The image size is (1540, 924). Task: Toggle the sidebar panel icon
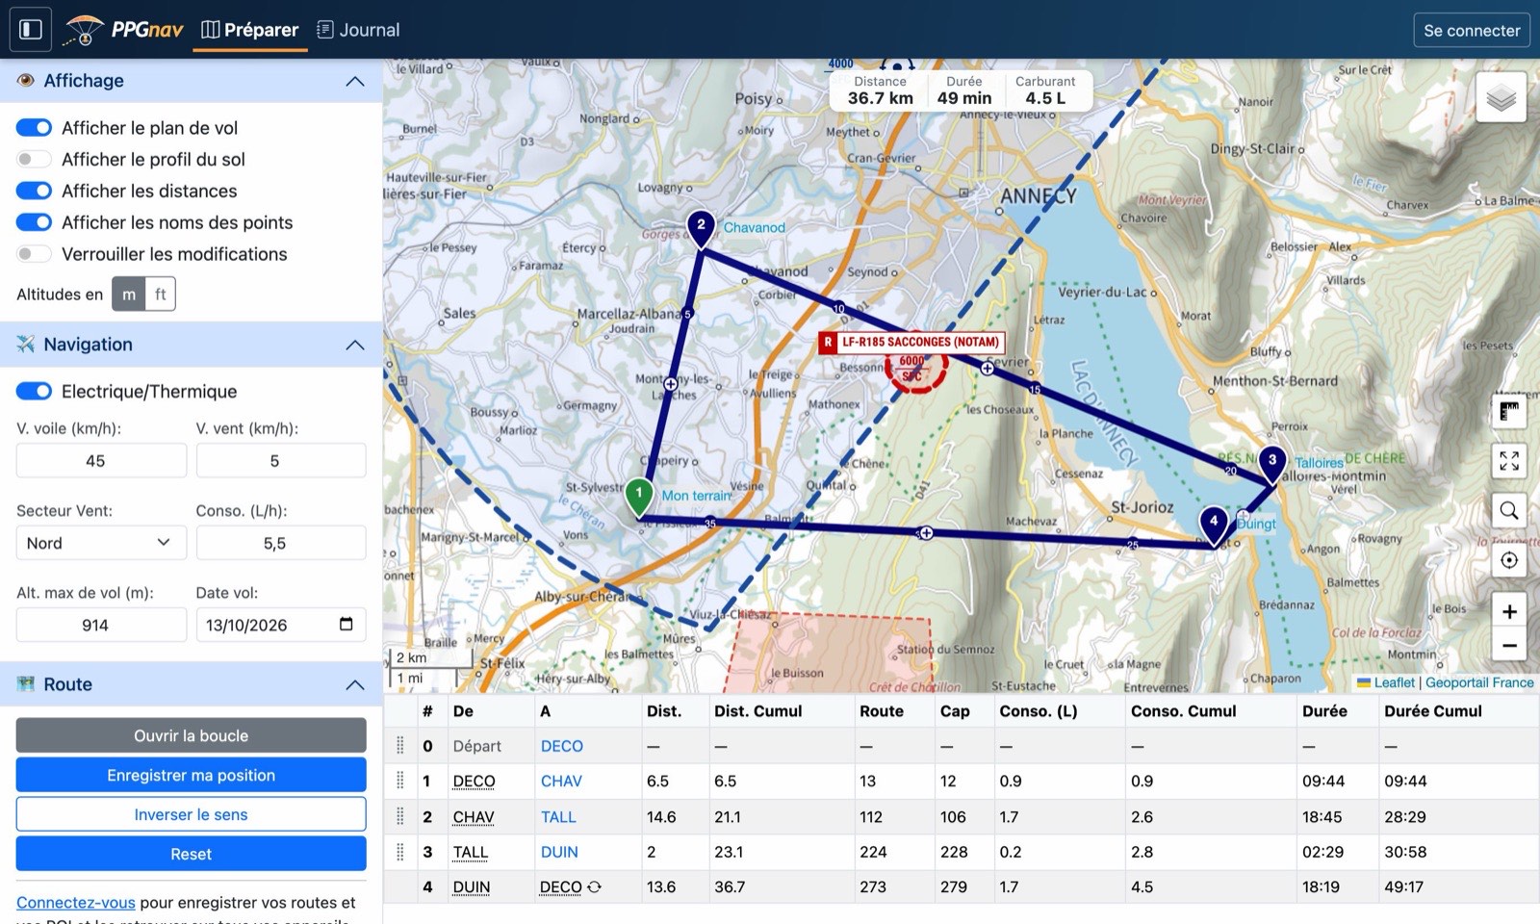[31, 29]
